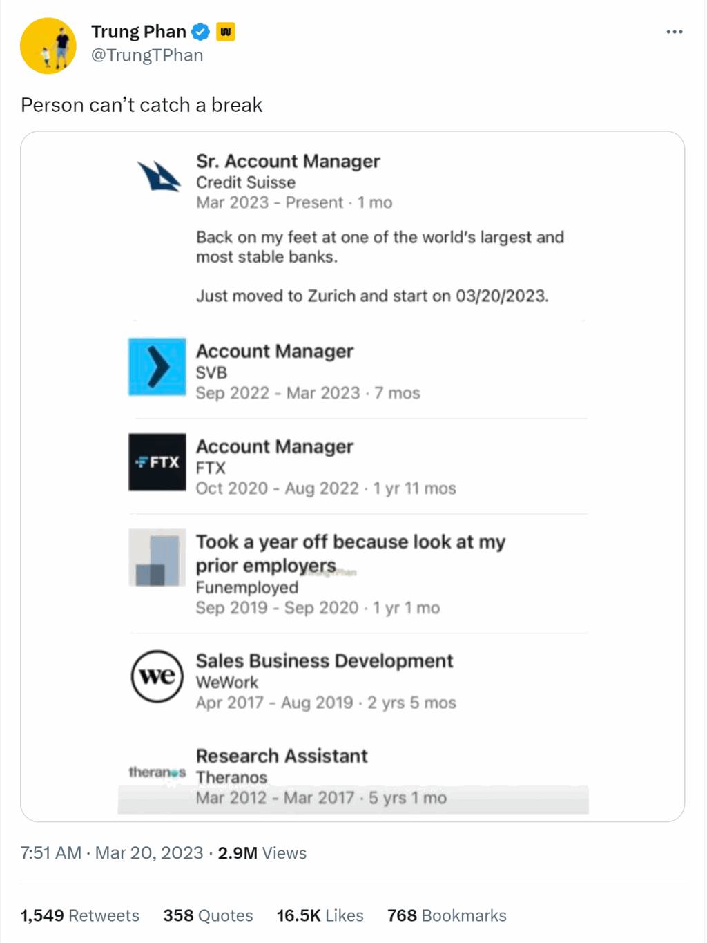Open the 7:51 AM Mar 20, 2023 timestamp
This screenshot has height=943, width=707.
point(112,853)
